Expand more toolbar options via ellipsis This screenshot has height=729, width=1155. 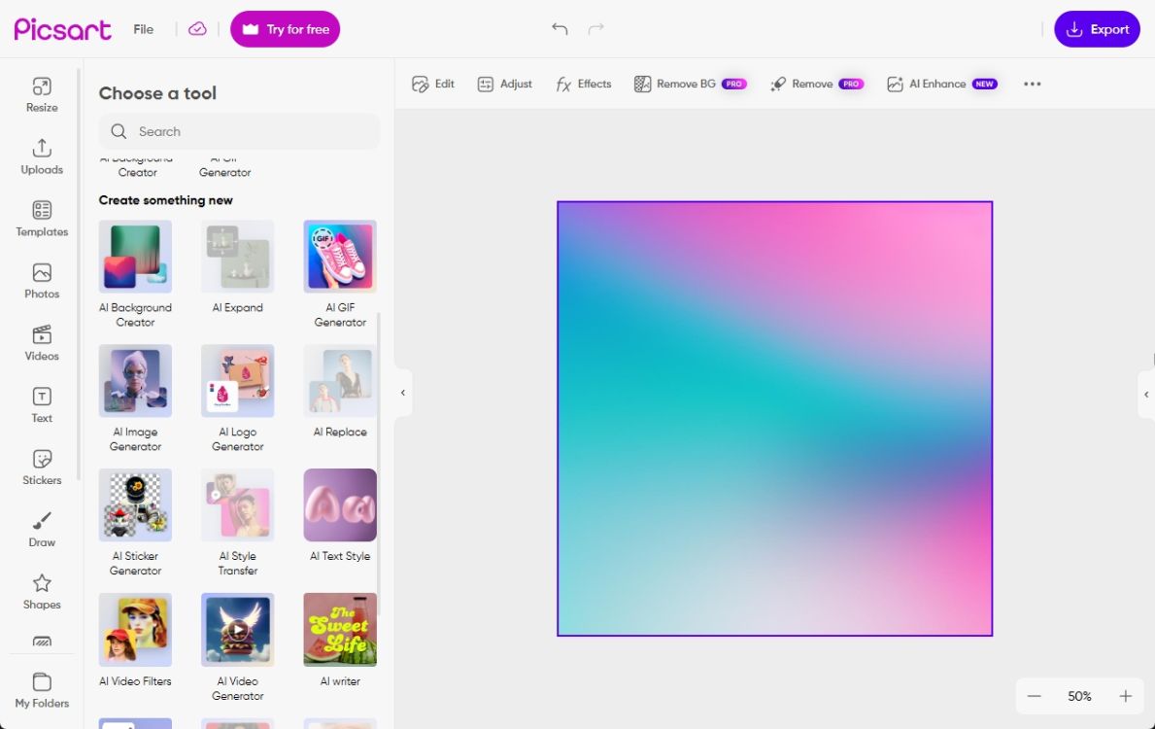point(1032,84)
